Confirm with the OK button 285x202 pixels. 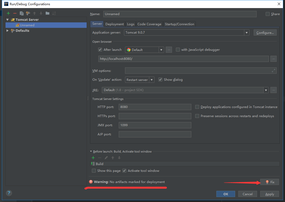coord(226,194)
